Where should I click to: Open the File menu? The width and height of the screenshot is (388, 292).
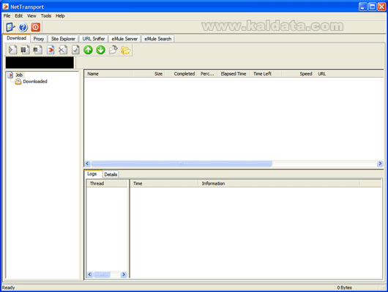pos(7,16)
